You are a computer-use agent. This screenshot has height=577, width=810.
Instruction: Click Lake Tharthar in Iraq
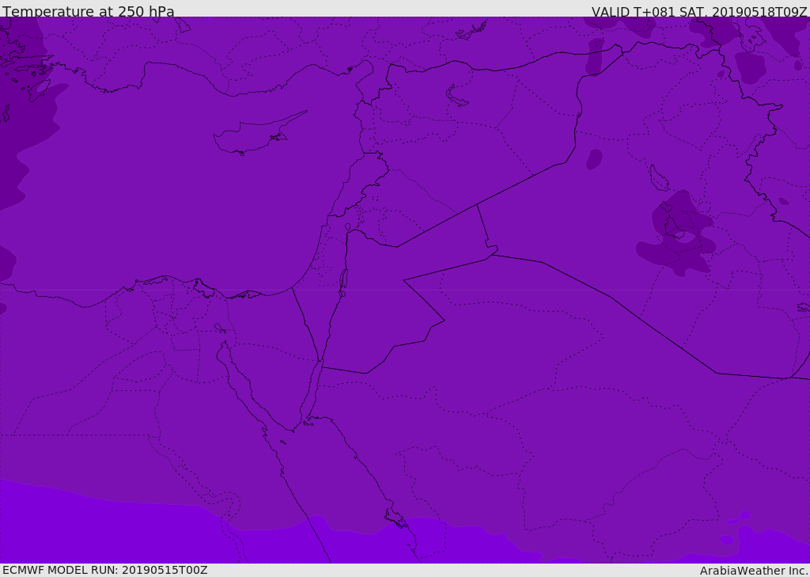[658, 178]
